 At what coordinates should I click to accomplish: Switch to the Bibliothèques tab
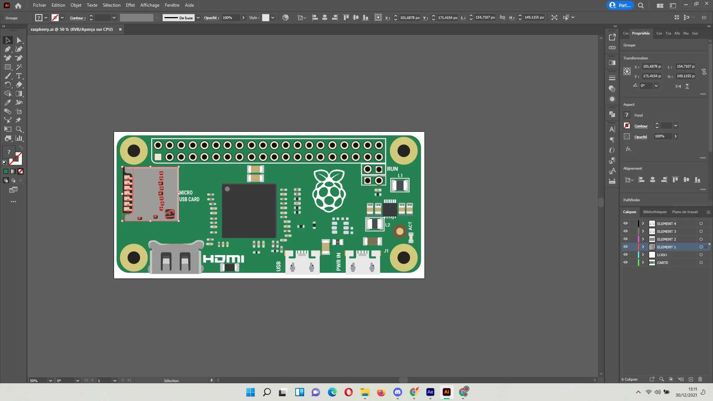[654, 212]
